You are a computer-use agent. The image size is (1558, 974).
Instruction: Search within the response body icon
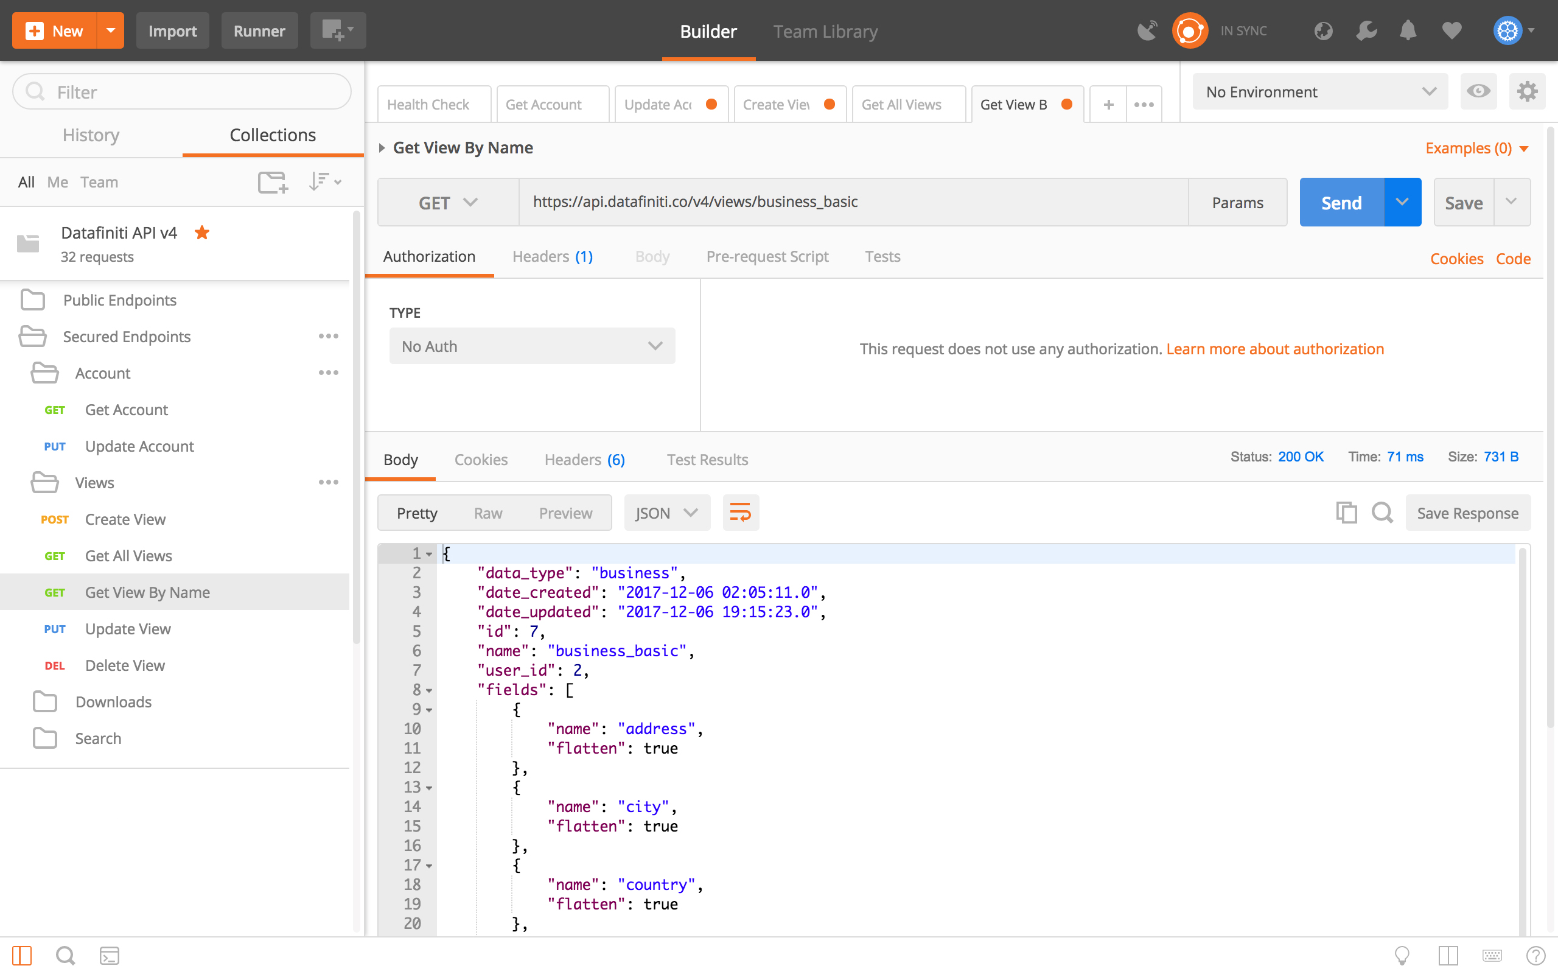click(x=1382, y=513)
